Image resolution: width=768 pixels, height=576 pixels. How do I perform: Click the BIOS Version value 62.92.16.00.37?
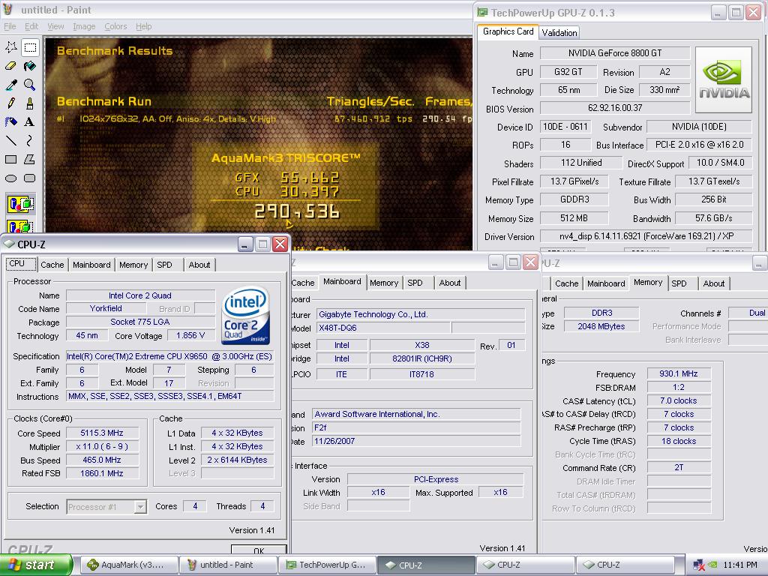(615, 108)
